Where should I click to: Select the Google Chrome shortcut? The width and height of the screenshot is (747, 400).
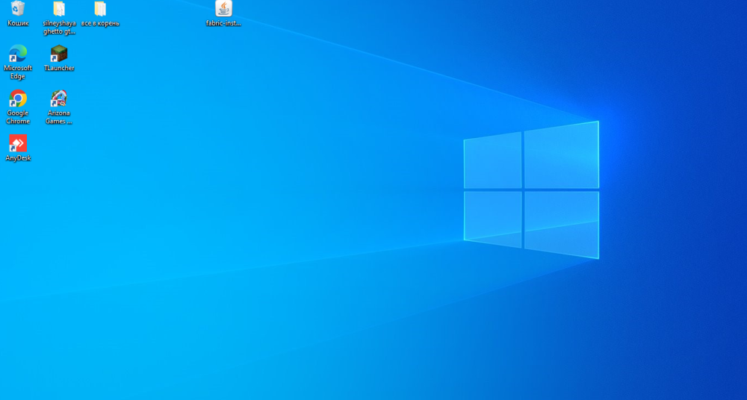click(18, 99)
